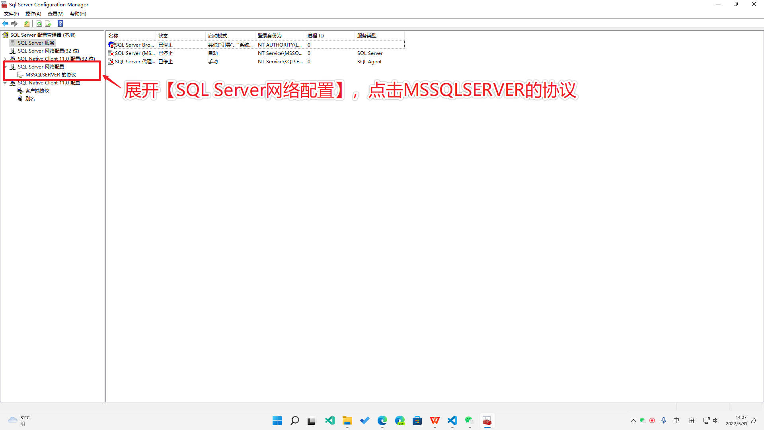Open the 文件(F) menu
Image resolution: width=764 pixels, height=430 pixels.
pos(12,14)
